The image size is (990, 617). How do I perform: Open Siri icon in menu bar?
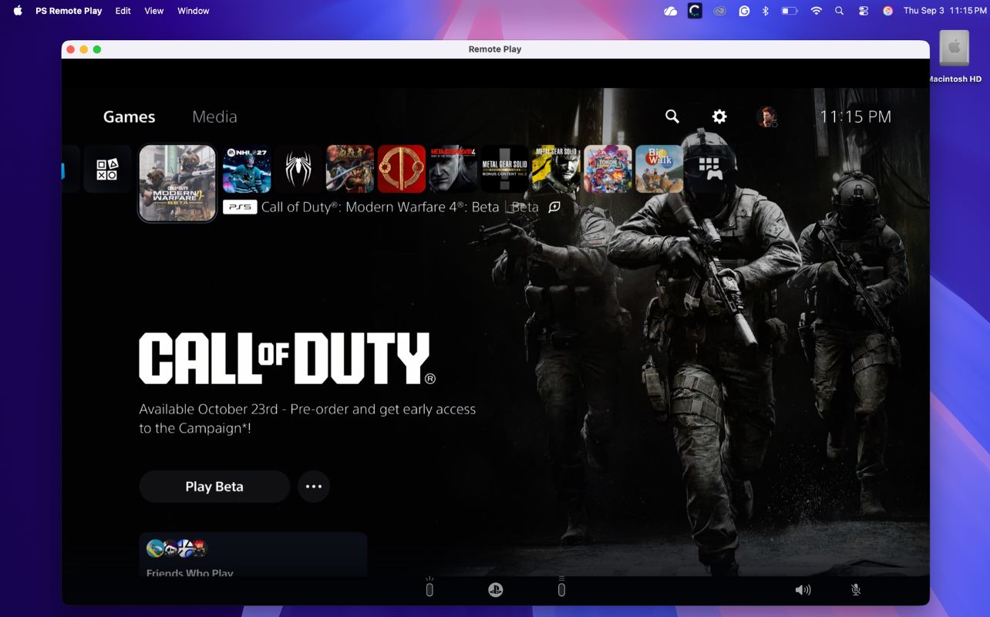887,11
